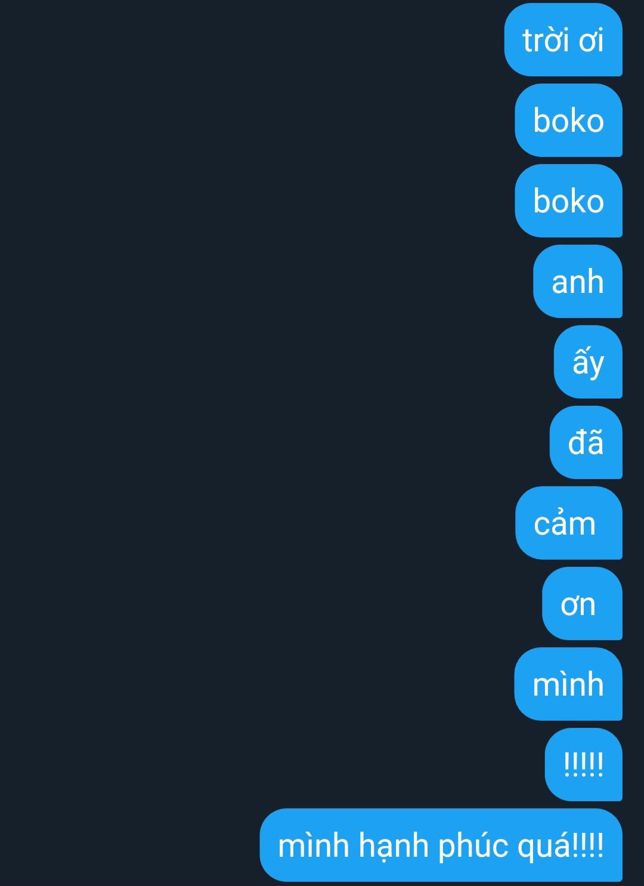This screenshot has height=886, width=644.
Task: Select the second "boko" message bubble
Action: 568,201
